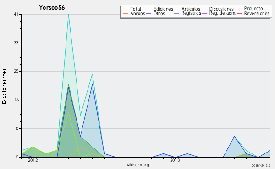275x169 pixels.
Task: Click the Ediciones legend entry
Action: (163, 9)
